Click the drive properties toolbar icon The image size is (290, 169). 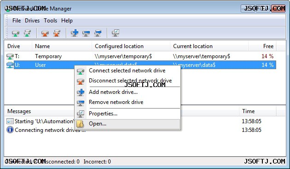pos(116,33)
